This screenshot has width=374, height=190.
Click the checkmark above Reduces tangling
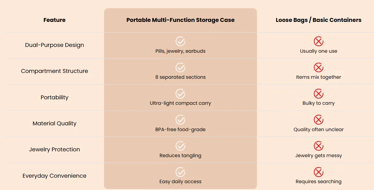coord(180,146)
